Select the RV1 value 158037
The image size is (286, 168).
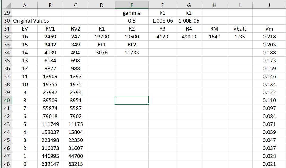(x=50, y=132)
